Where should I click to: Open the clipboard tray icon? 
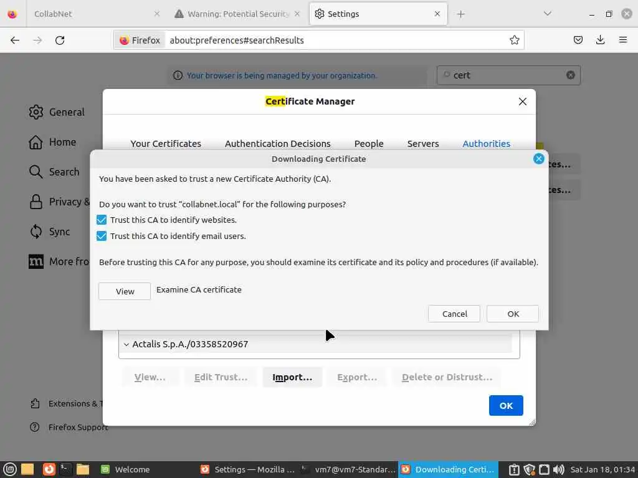coord(514,469)
